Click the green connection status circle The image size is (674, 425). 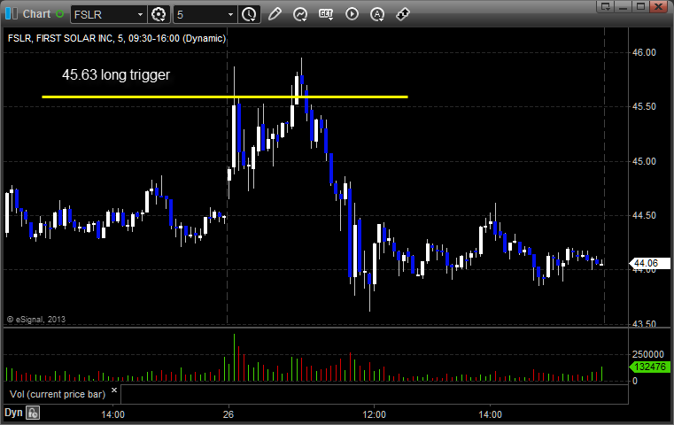pyautogui.click(x=59, y=14)
